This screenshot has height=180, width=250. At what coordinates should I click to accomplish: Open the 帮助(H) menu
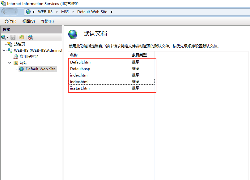pyautogui.click(x=47, y=21)
